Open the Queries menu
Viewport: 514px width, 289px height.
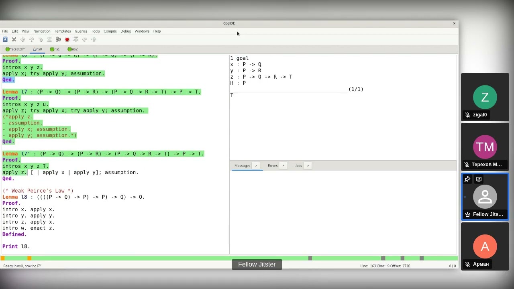click(81, 31)
